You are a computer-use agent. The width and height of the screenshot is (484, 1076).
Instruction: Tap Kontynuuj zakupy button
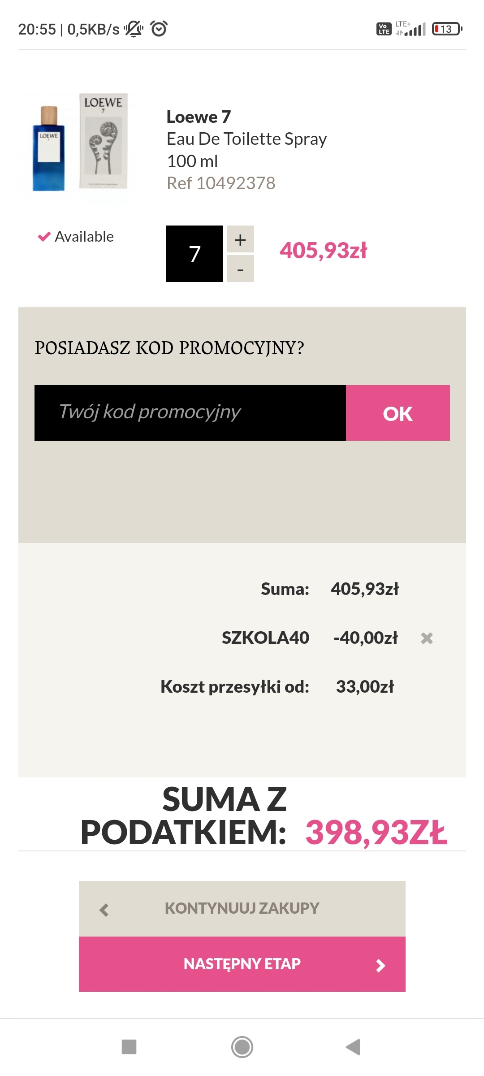coord(242,908)
